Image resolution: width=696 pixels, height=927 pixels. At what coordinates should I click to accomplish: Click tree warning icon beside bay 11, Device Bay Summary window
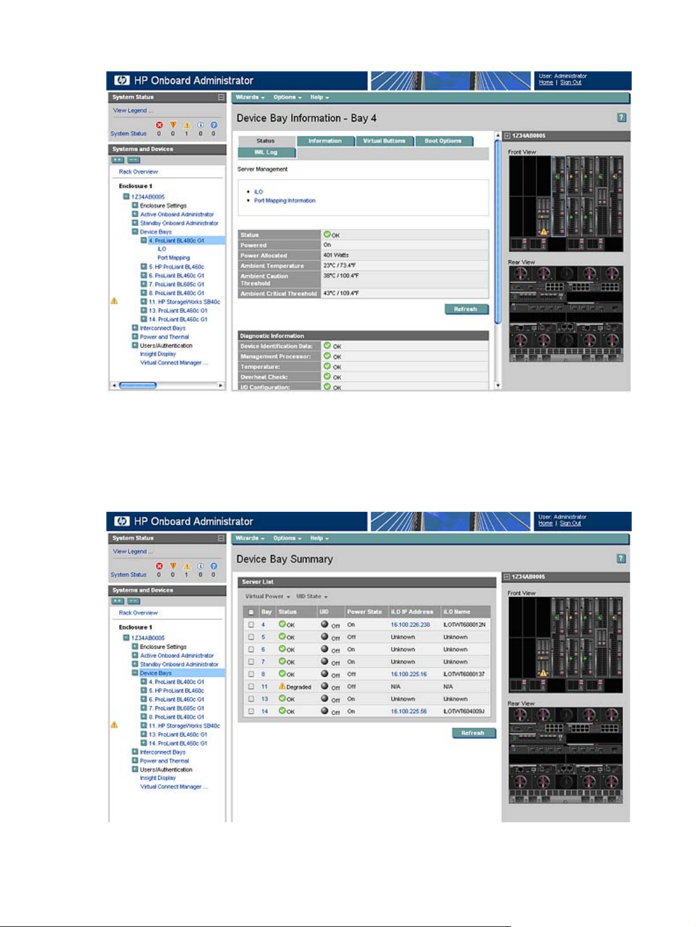point(115,725)
